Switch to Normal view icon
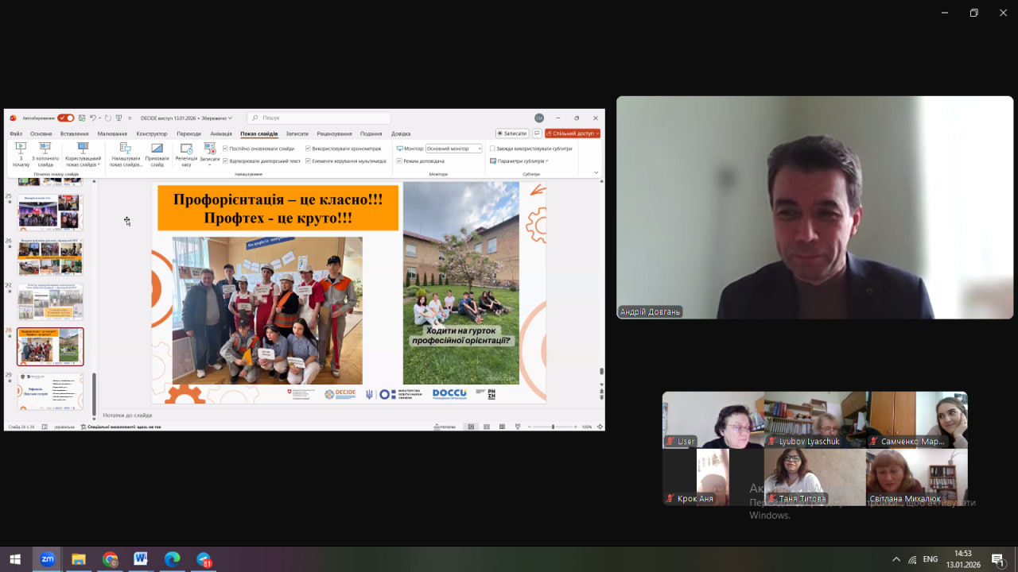 point(471,427)
